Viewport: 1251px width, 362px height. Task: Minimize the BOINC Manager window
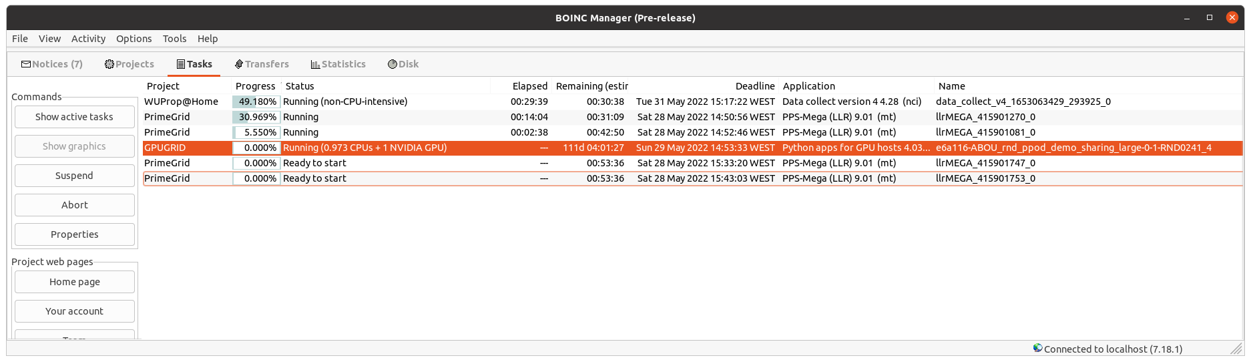[x=1187, y=18]
